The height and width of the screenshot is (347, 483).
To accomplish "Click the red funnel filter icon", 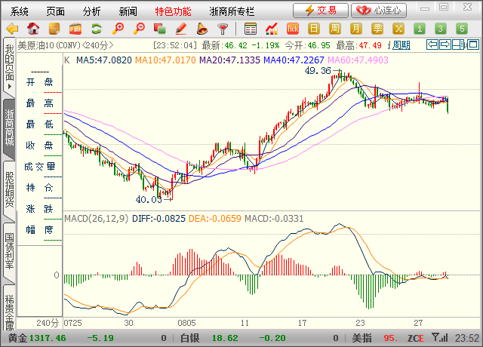I will pos(223,29).
